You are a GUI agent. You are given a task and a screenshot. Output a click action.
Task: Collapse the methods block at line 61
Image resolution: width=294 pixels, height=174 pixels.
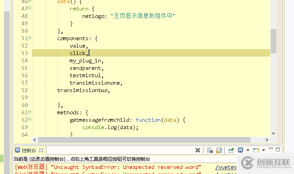(30, 112)
